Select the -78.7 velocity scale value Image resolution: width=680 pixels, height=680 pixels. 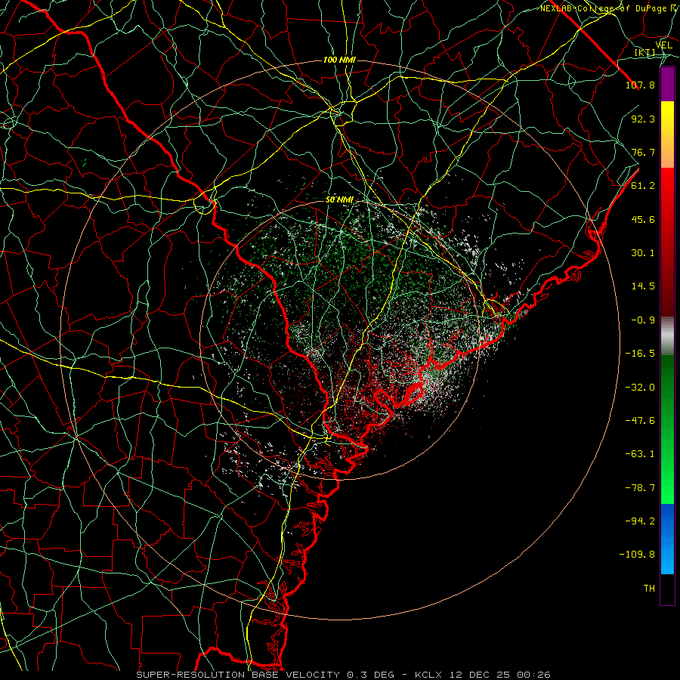coord(640,488)
